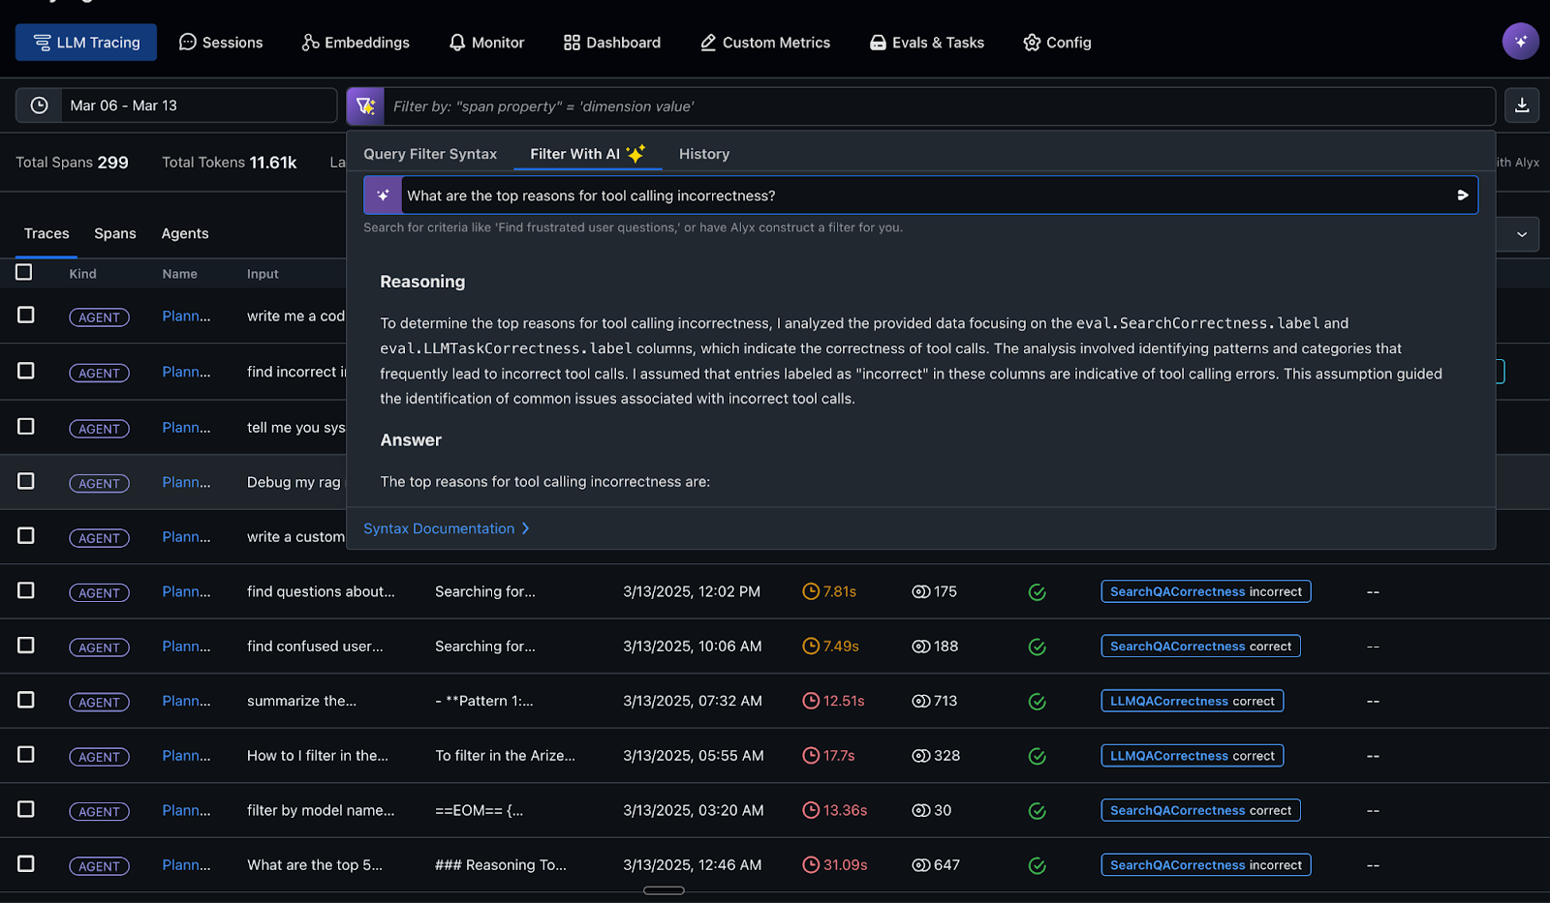1550x903 pixels.
Task: Click the latency clock icon next to 17.7s
Action: click(811, 755)
